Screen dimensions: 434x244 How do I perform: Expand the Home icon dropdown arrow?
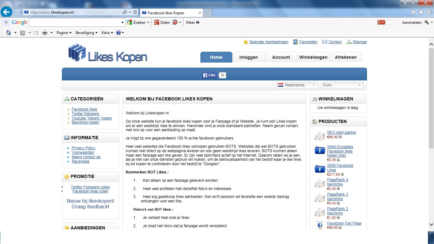(15, 33)
